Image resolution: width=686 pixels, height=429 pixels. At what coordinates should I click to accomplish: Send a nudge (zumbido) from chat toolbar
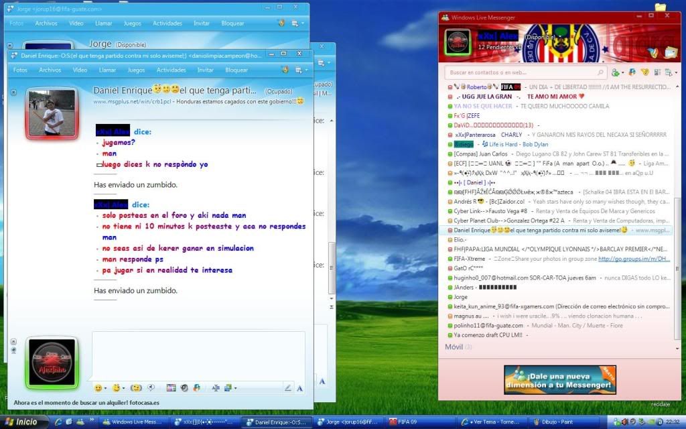137,387
